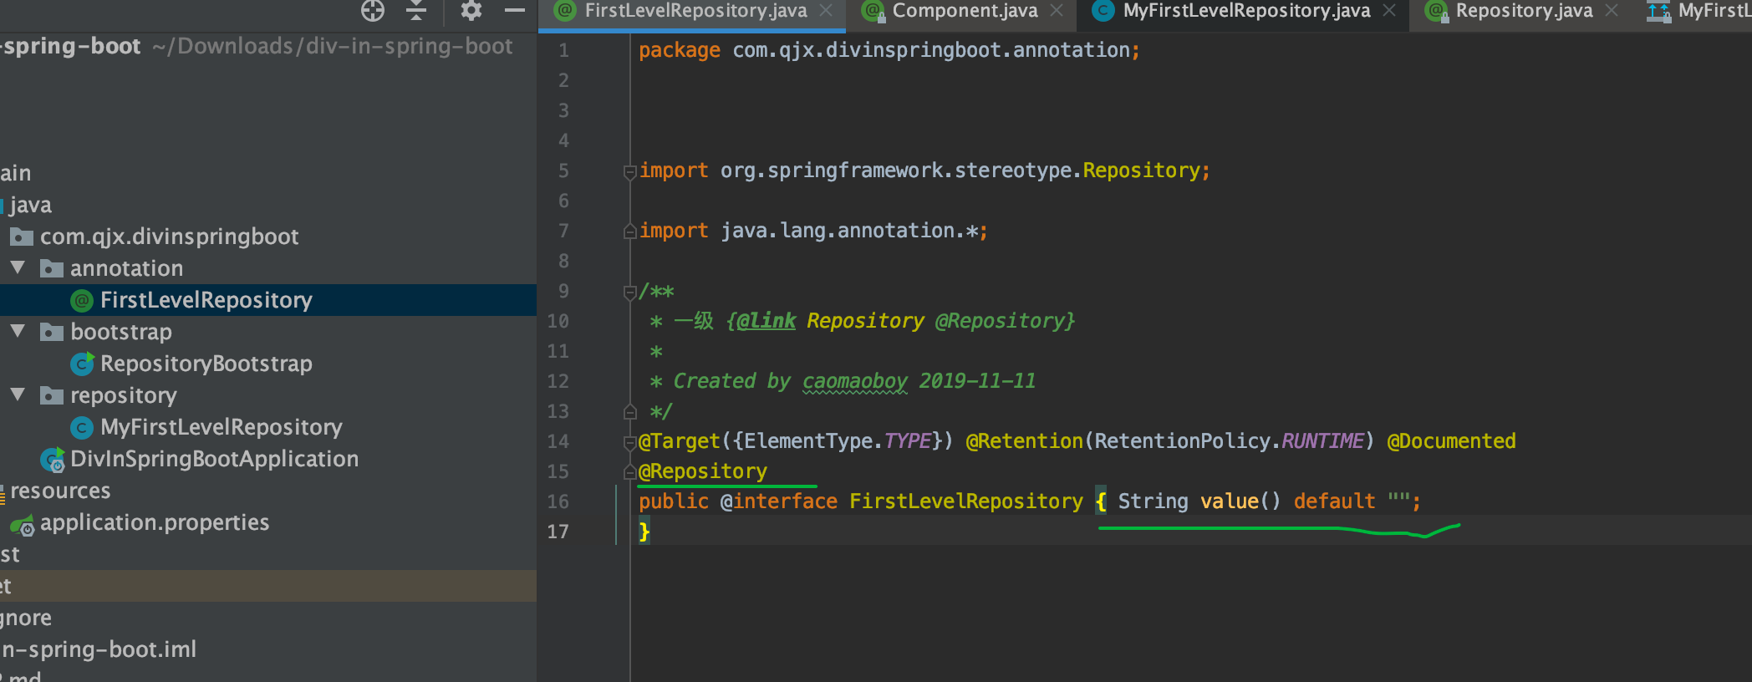Hide the project panel with the minus icon
This screenshot has width=1752, height=682.
pyautogui.click(x=515, y=11)
